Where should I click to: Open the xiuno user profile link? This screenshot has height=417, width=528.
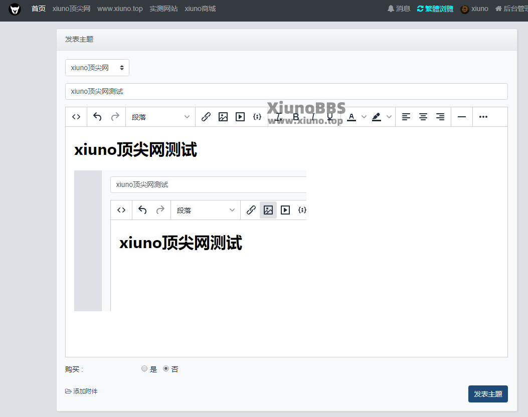pyautogui.click(x=474, y=9)
